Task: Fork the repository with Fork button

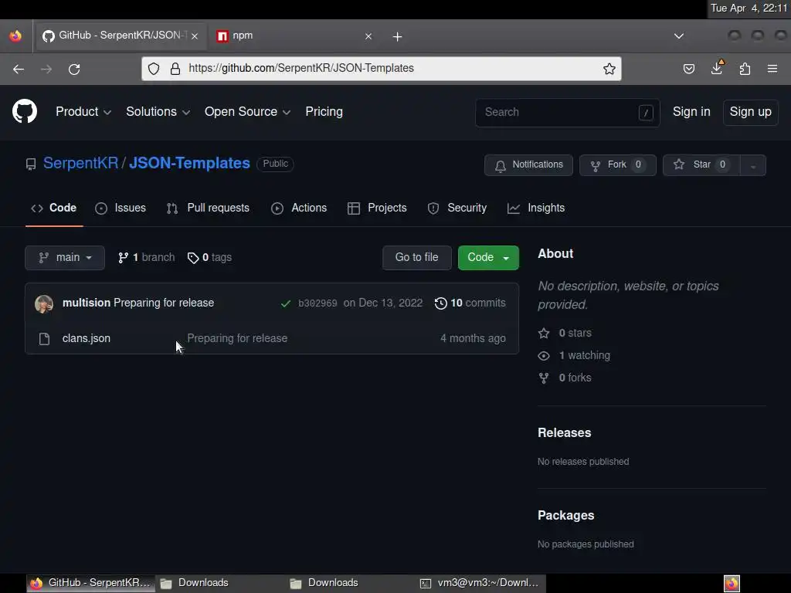Action: pyautogui.click(x=617, y=165)
